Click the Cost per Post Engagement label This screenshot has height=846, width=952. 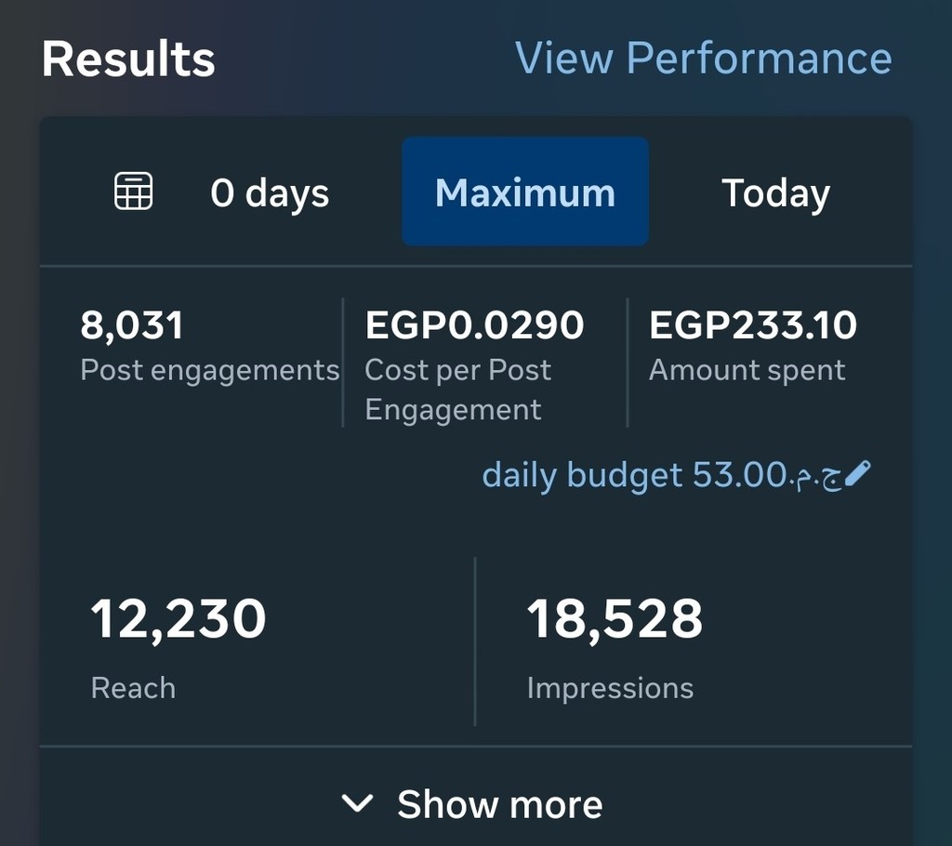click(x=457, y=390)
